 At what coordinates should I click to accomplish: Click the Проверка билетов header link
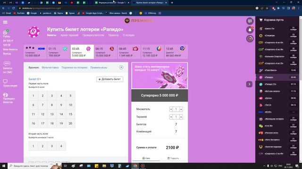coord(93,35)
